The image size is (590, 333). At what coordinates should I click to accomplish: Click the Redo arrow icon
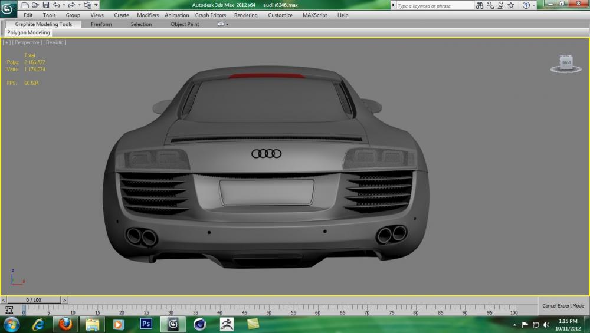coord(71,5)
